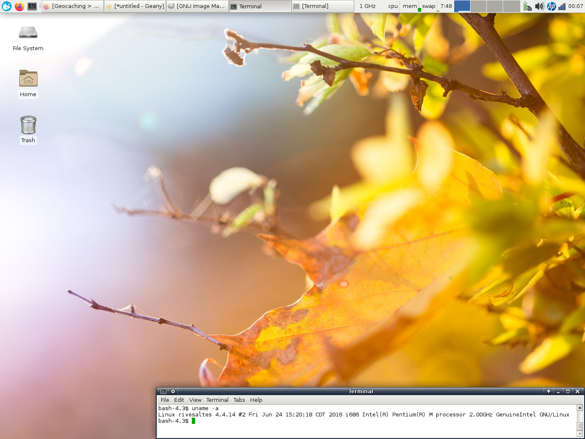Click the HP tray icon
This screenshot has height=439, width=585.
[x=551, y=6]
